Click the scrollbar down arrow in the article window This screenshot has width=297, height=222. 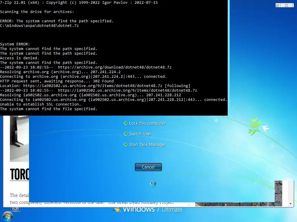(x=290, y=203)
